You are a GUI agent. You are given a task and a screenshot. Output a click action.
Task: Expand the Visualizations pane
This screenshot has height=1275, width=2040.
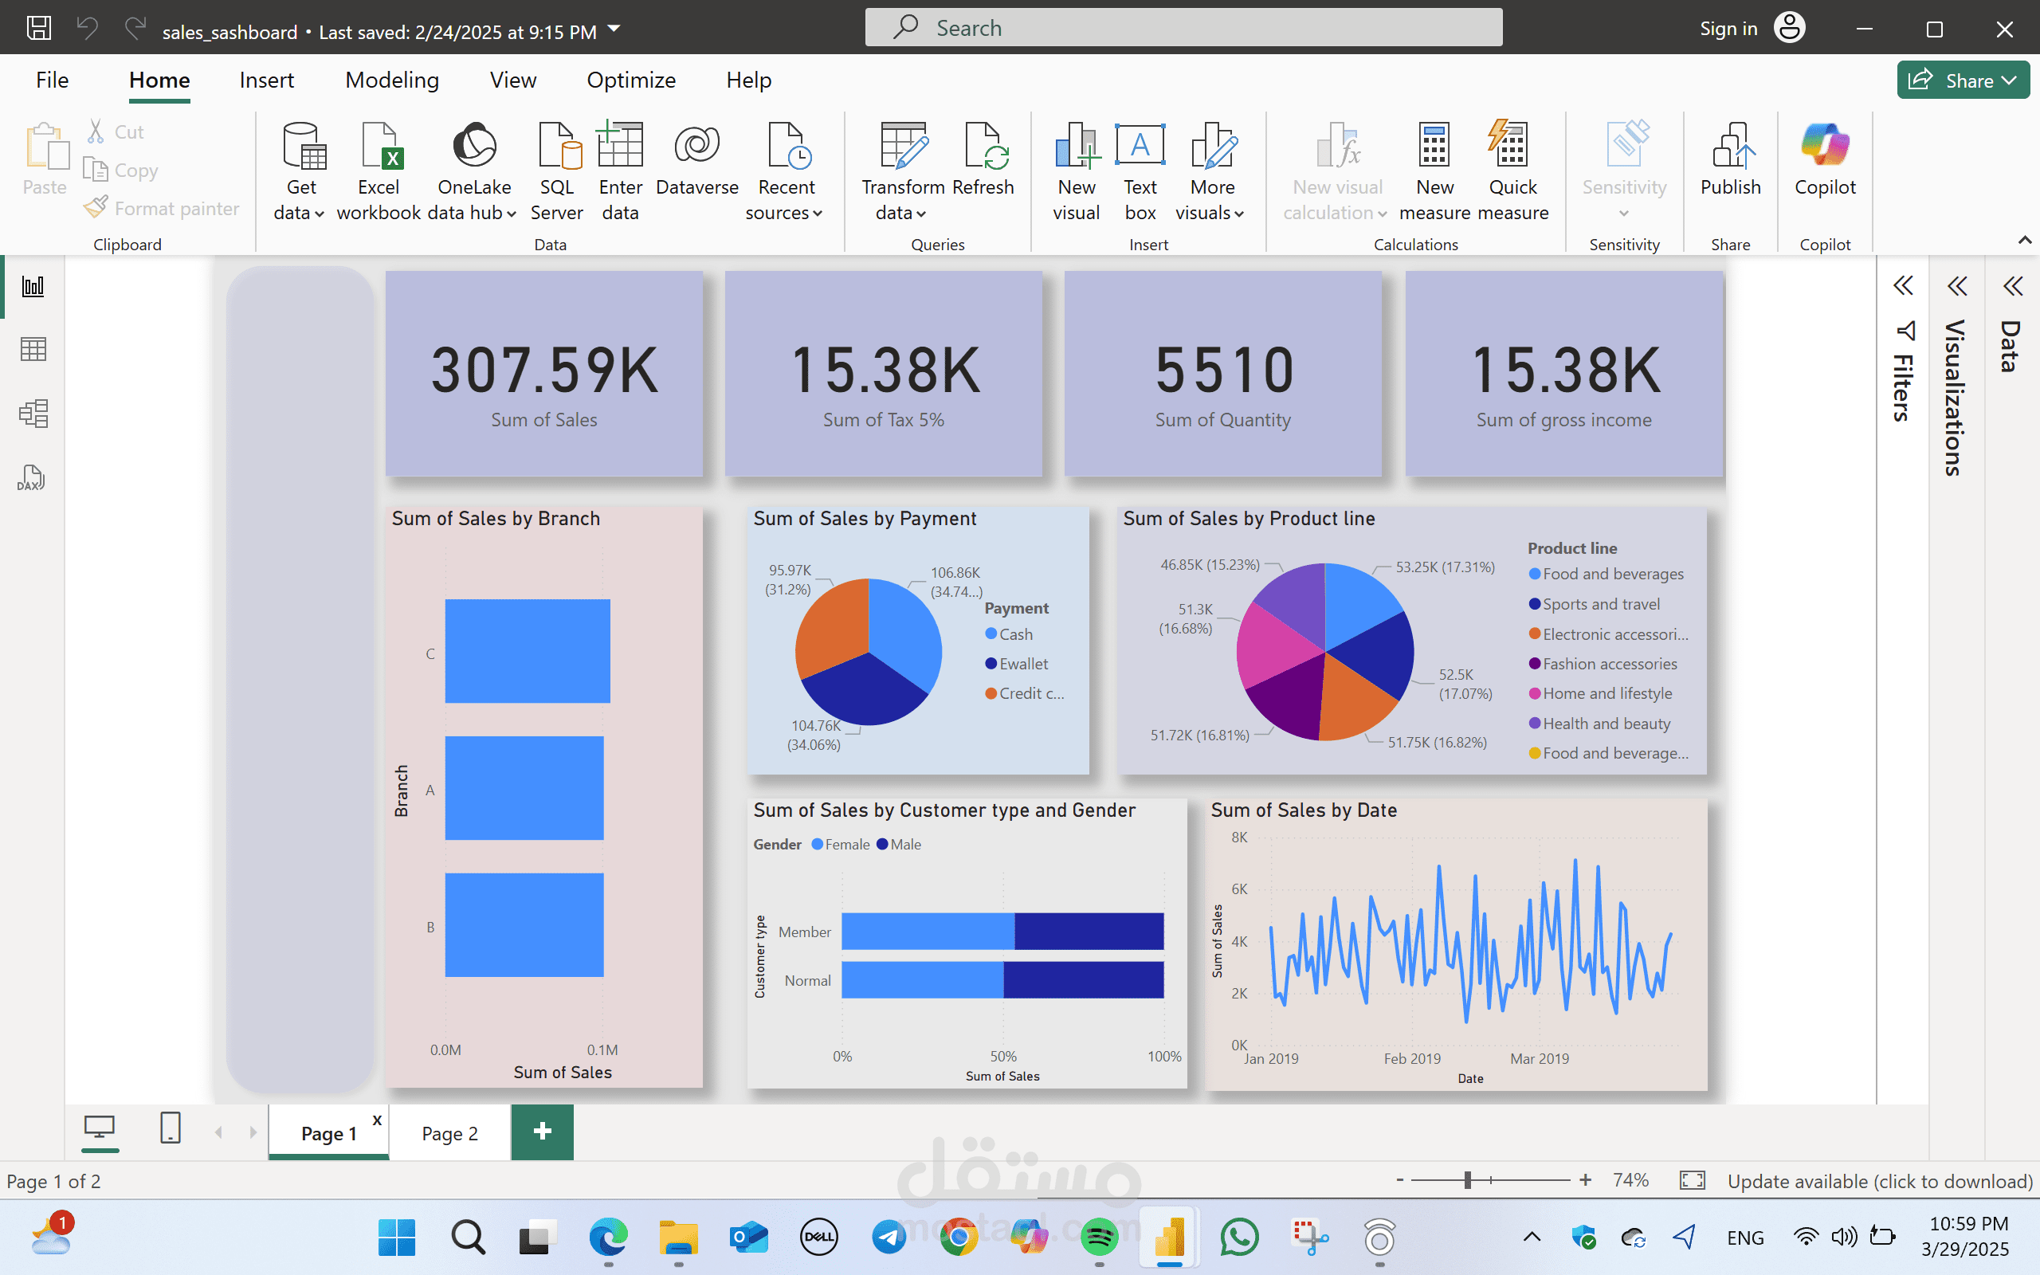tap(1956, 286)
